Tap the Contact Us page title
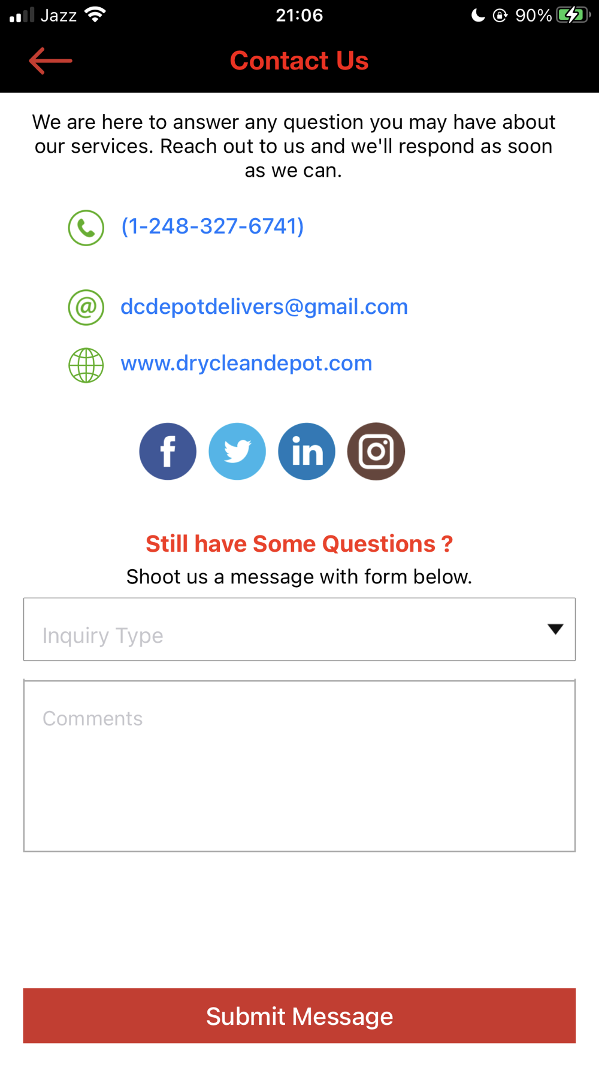 click(x=299, y=60)
